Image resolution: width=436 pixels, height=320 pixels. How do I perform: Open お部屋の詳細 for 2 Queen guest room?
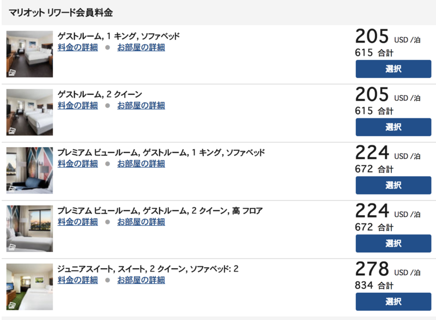(x=141, y=105)
